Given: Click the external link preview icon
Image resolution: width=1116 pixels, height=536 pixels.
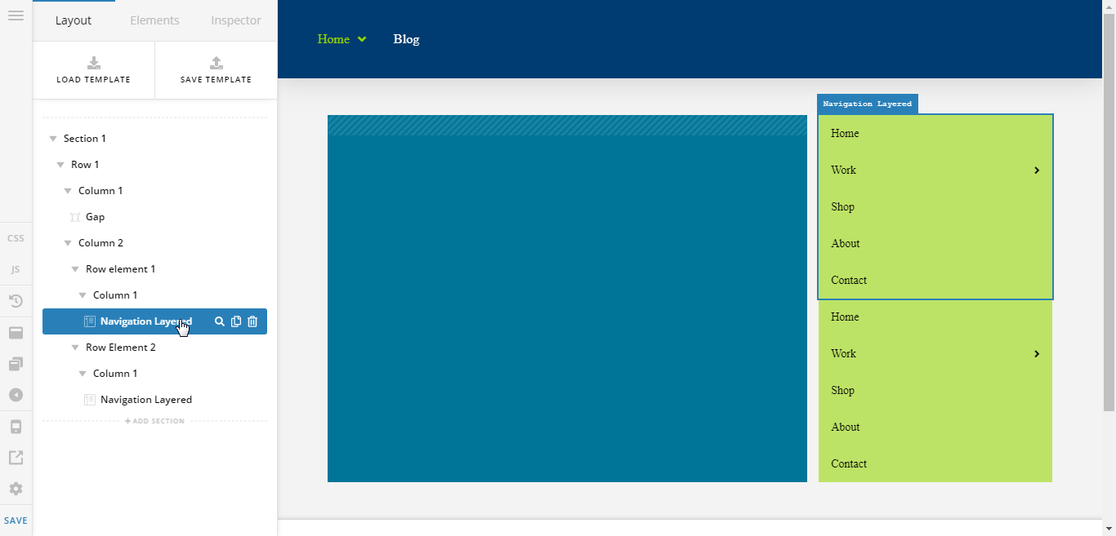Looking at the screenshot, I should 16,458.
